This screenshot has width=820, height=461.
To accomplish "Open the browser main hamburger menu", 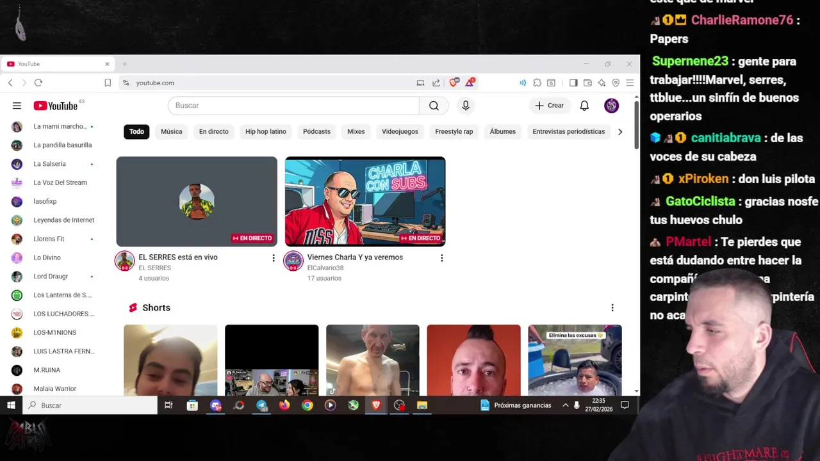I will click(x=630, y=83).
